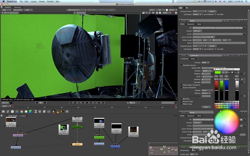Open the Read1 format 549x234 dropdown
This screenshot has height=156, width=250.
pos(197,31)
